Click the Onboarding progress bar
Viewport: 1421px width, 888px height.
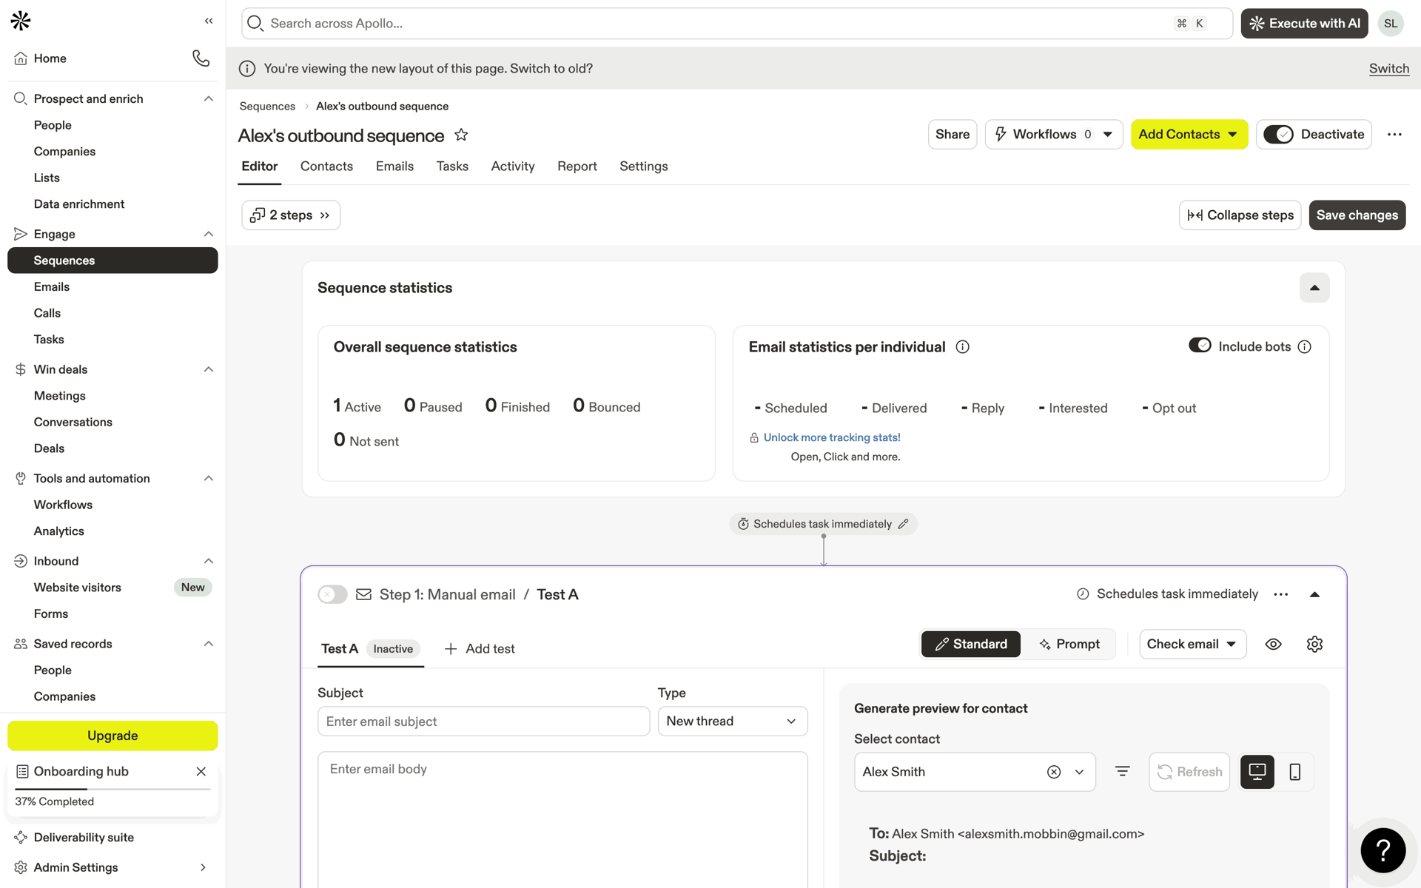click(x=112, y=790)
